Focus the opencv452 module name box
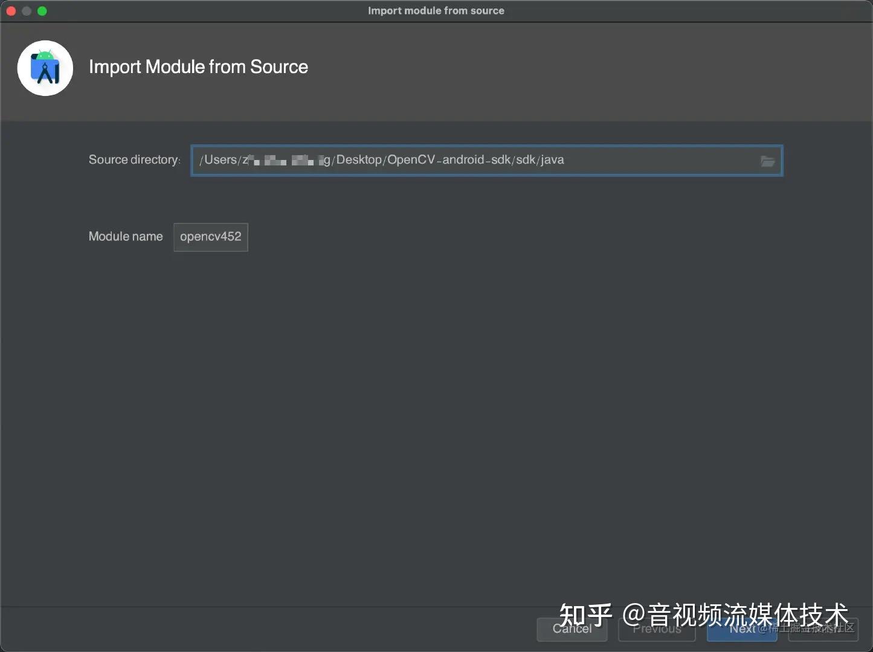 pos(210,237)
